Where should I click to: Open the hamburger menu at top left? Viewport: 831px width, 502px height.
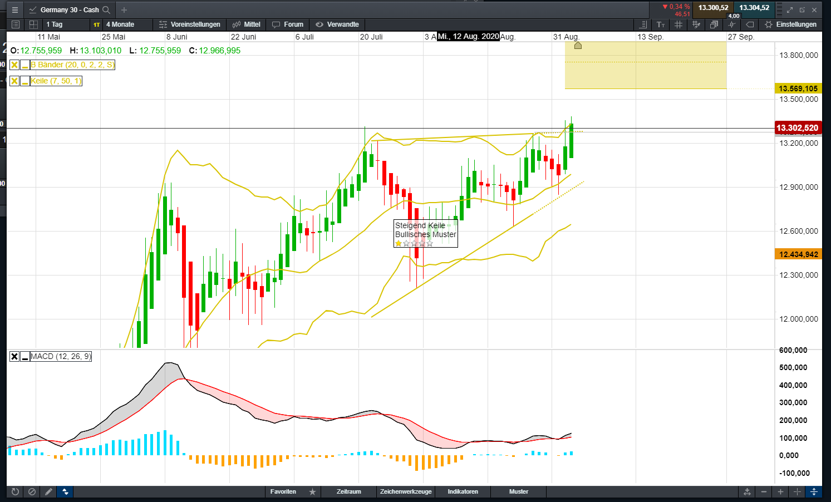(15, 10)
